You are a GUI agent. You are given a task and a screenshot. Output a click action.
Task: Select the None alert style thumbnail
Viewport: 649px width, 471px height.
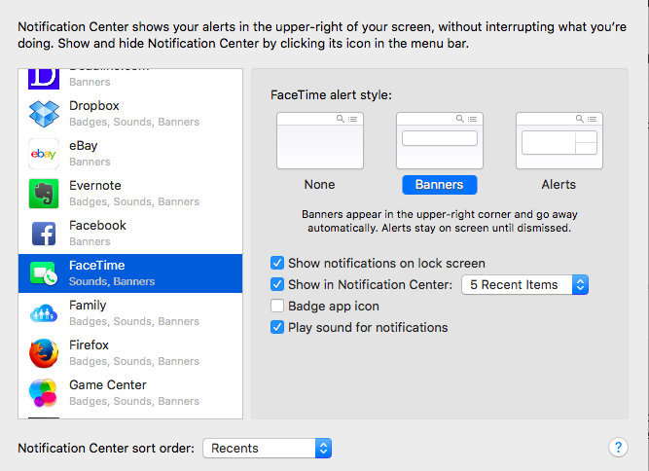[x=320, y=141]
